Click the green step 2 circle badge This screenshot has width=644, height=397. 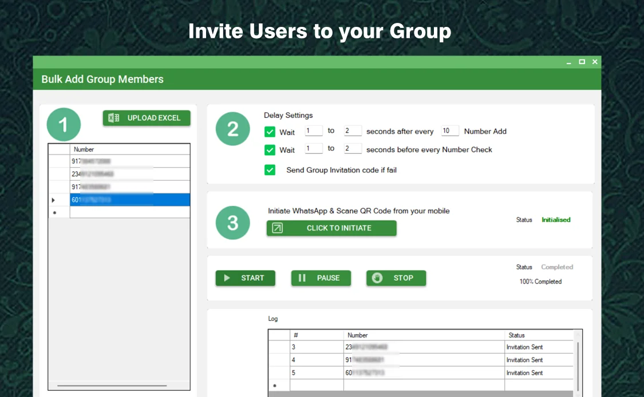tap(232, 129)
